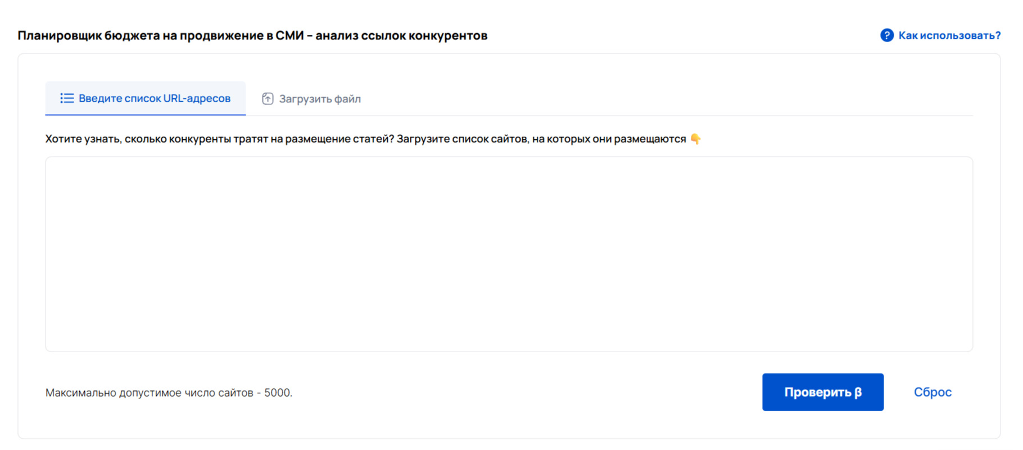Click the blue question mark help icon

886,35
